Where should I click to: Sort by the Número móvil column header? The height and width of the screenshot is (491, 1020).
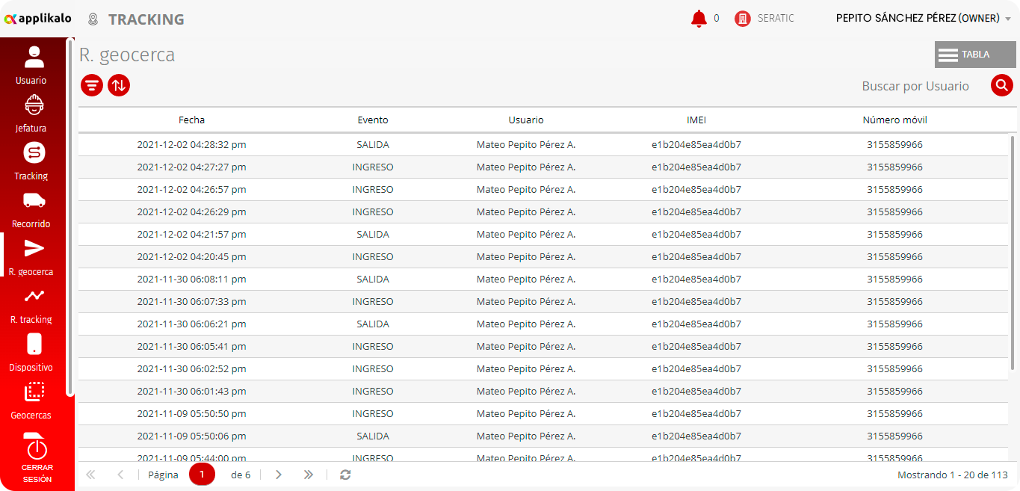tap(895, 120)
